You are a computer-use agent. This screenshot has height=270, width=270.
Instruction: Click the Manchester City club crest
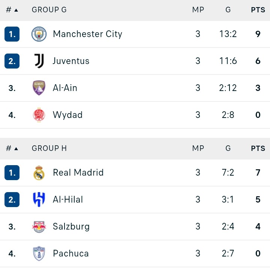click(x=39, y=34)
